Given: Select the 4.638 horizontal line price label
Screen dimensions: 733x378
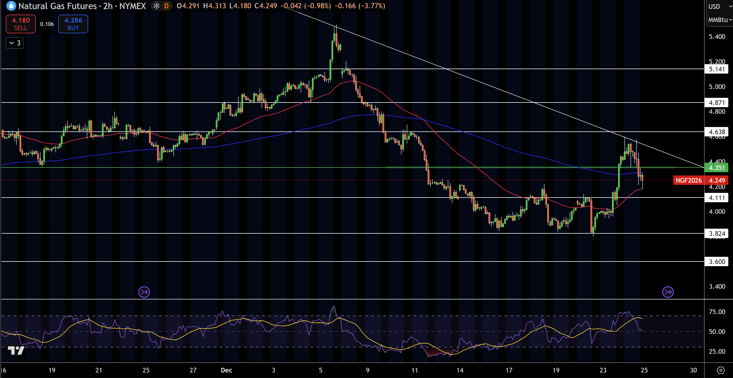Looking at the screenshot, I should tap(716, 132).
